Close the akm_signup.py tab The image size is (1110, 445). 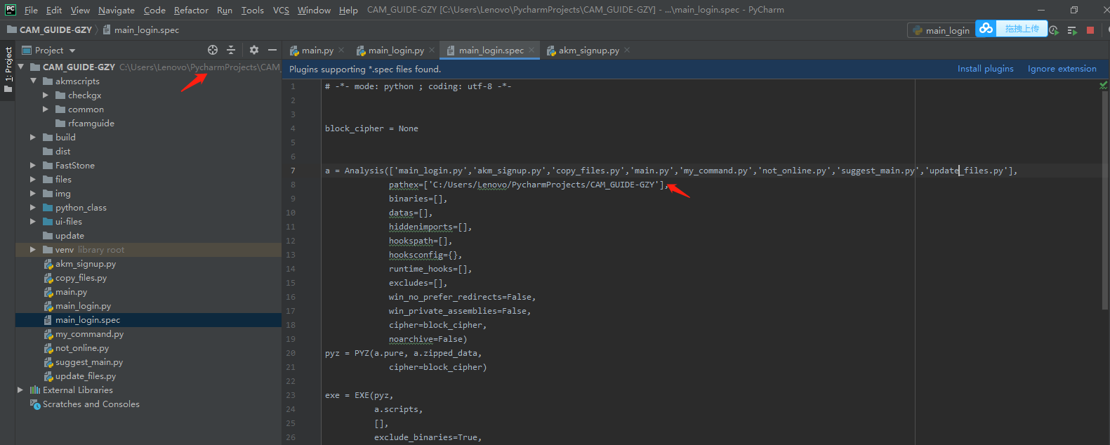[627, 50]
